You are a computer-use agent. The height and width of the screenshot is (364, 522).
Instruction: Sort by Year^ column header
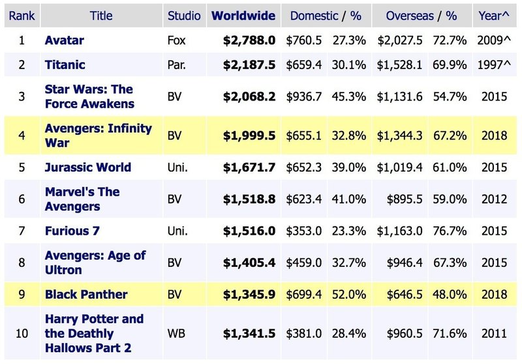494,16
